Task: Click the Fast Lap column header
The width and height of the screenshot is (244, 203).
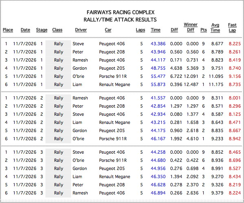Action: (232, 28)
